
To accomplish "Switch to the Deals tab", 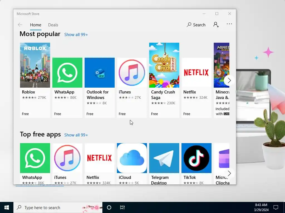I will click(53, 25).
